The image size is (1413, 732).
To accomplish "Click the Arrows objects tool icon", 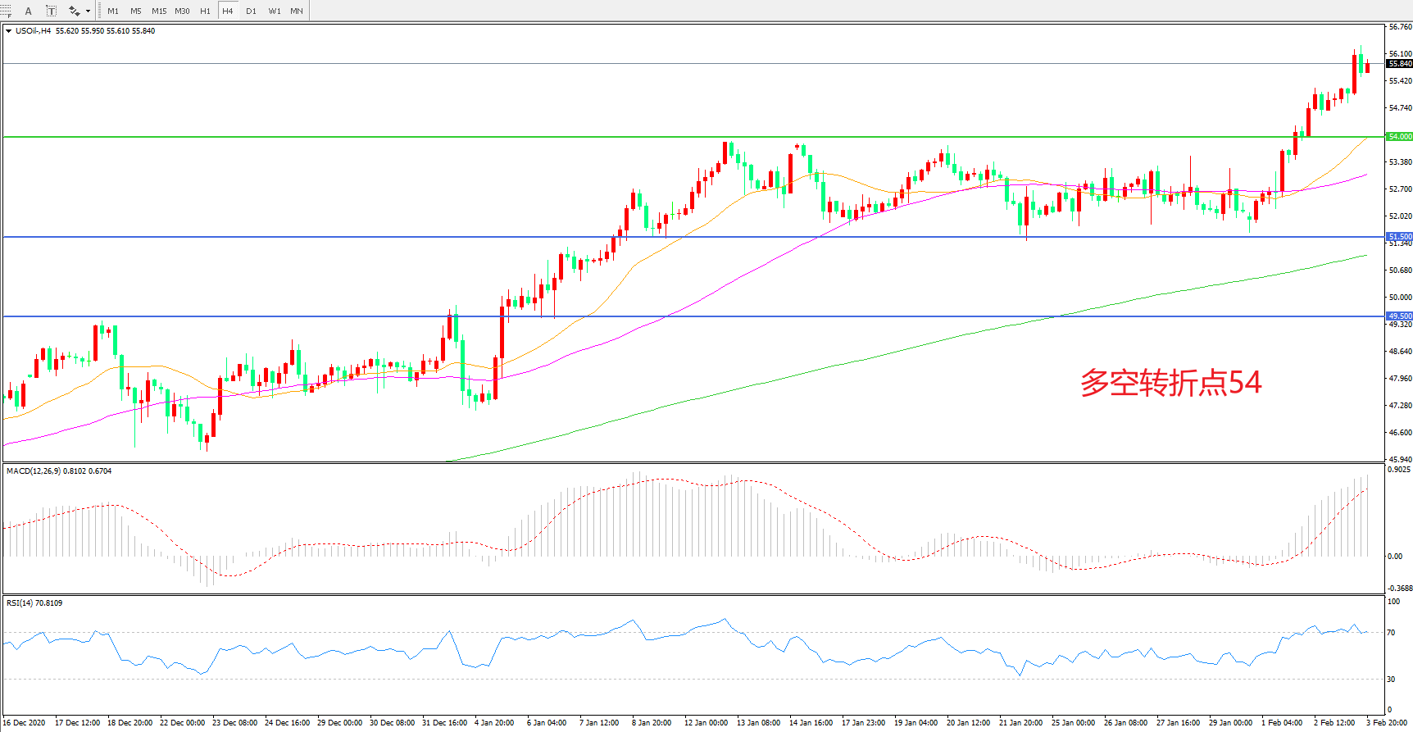I will click(x=74, y=11).
